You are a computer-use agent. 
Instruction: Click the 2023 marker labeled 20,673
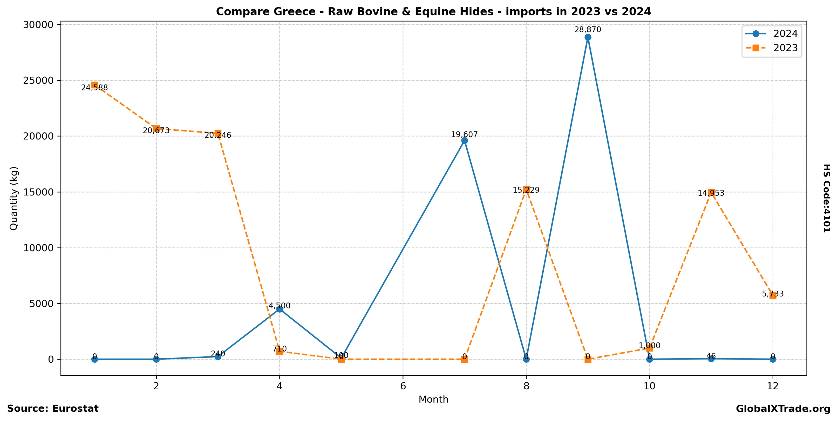point(156,129)
